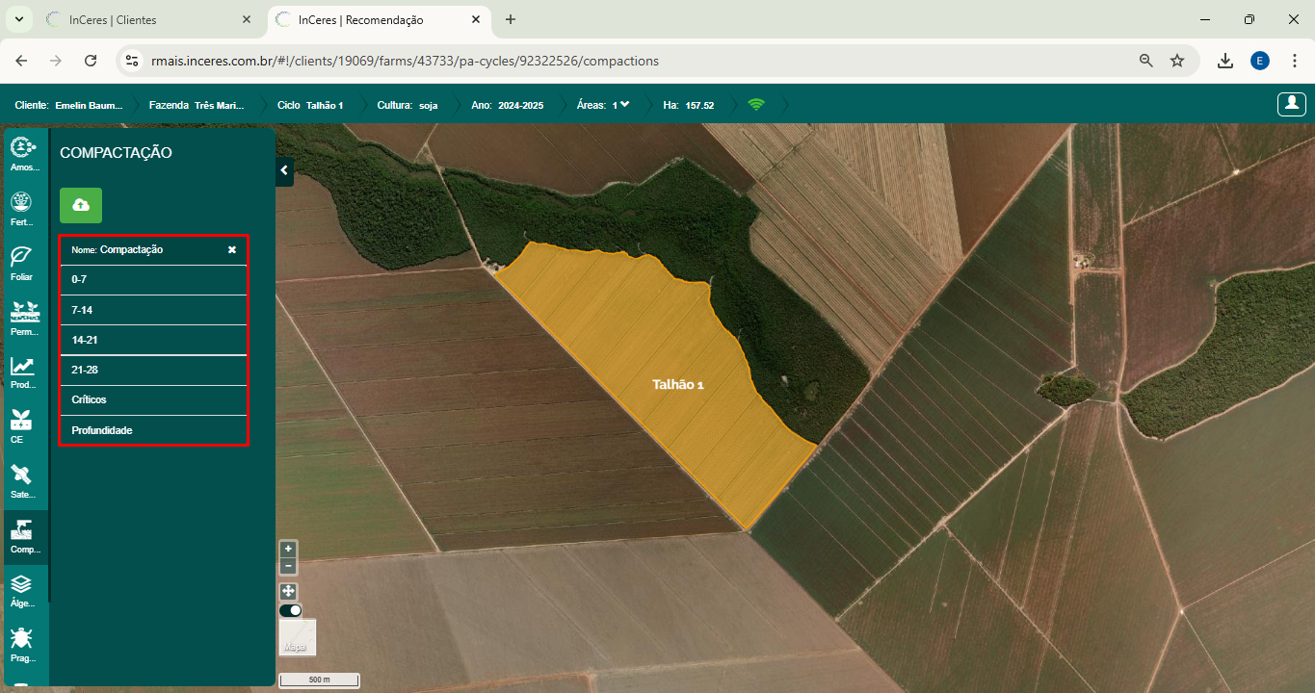The height and width of the screenshot is (693, 1315).
Task: Select the 21-28 depth layer
Action: [154, 371]
